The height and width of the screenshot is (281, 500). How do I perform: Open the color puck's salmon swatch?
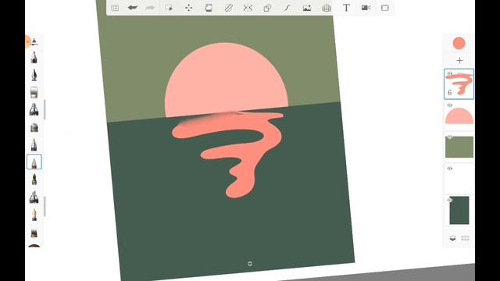coord(459,44)
